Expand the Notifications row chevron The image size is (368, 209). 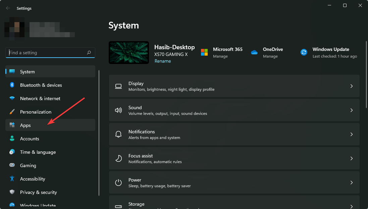tap(351, 134)
